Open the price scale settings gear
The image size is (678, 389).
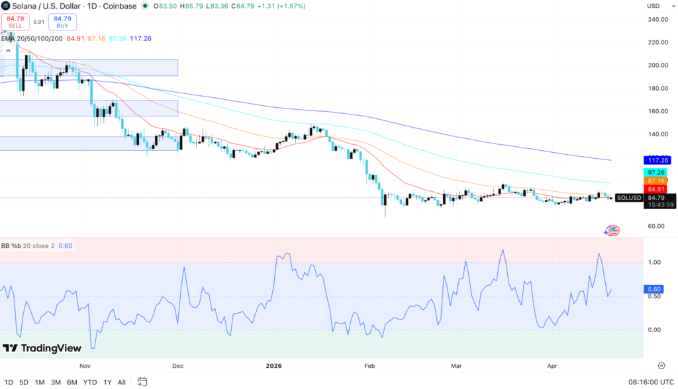coord(660,365)
